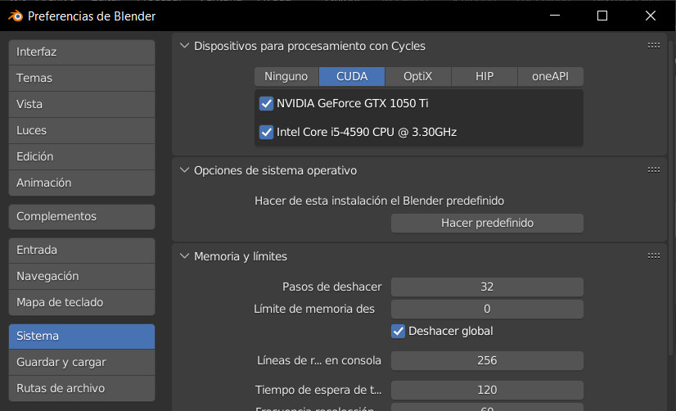
Task: Collapse the Memoria y límites panel
Action: pyautogui.click(x=184, y=256)
